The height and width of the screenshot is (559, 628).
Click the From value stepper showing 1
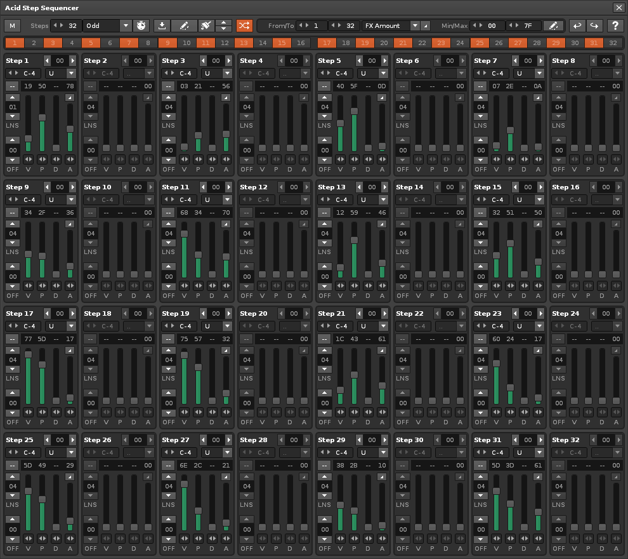click(312, 25)
